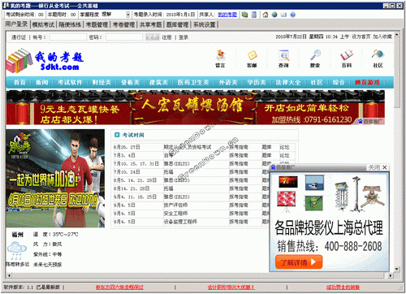The height and width of the screenshot is (294, 406).
Task: Click the 查询 query icon
Action: [283, 55]
